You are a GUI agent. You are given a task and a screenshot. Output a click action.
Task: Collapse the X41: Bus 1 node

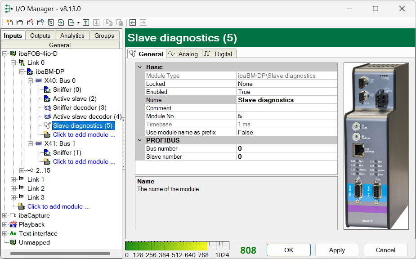31,143
